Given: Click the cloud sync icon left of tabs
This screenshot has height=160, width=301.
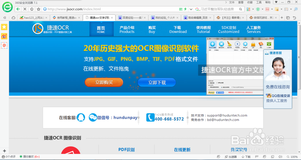Looking at the screenshot, I should click(x=14, y=18).
